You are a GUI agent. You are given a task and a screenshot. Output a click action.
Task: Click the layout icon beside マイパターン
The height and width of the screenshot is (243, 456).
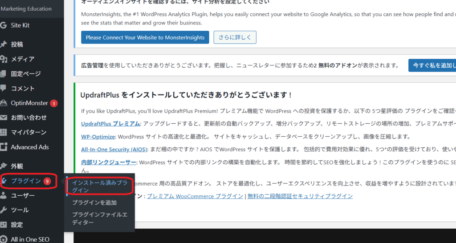3,132
